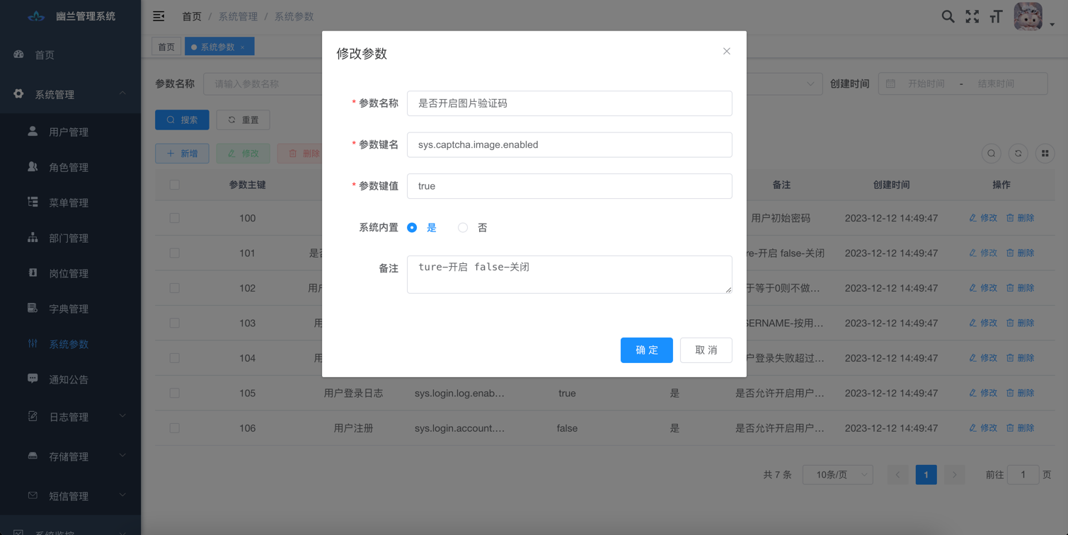Check row 100 checkbox
Screen dimensions: 1068x535
[x=175, y=218]
